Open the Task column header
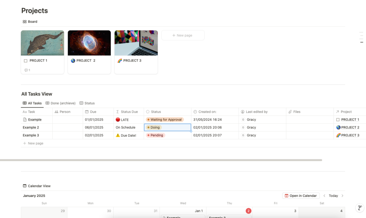Screen dimensions: 366x218 click(x=37, y=112)
